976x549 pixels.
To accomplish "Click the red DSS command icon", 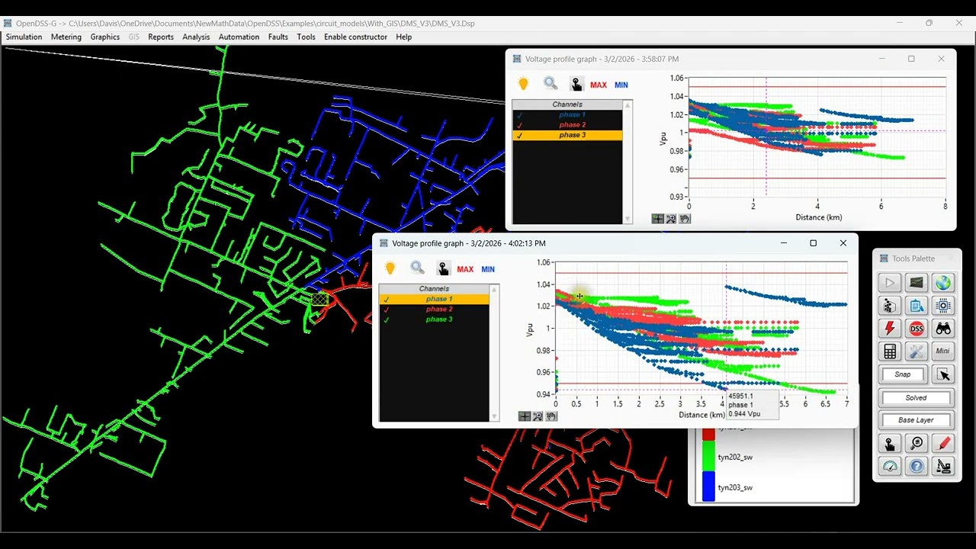I will 917,329.
